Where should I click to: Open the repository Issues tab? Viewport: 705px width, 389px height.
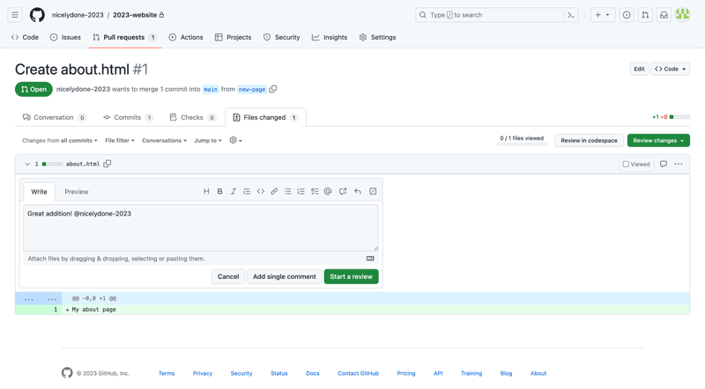click(65, 37)
